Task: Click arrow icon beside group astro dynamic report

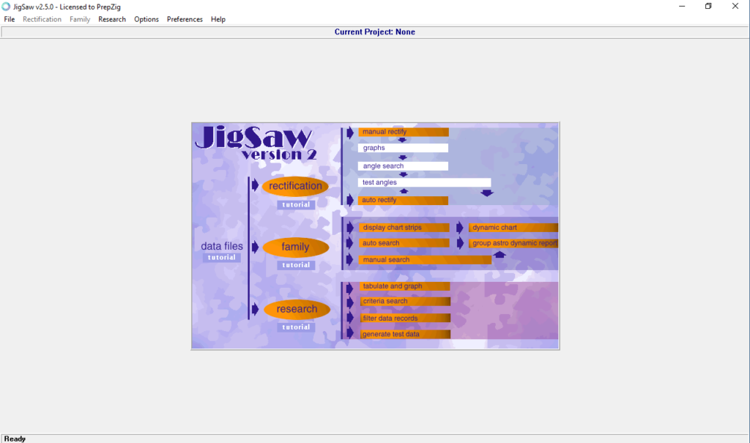Action: (x=460, y=244)
